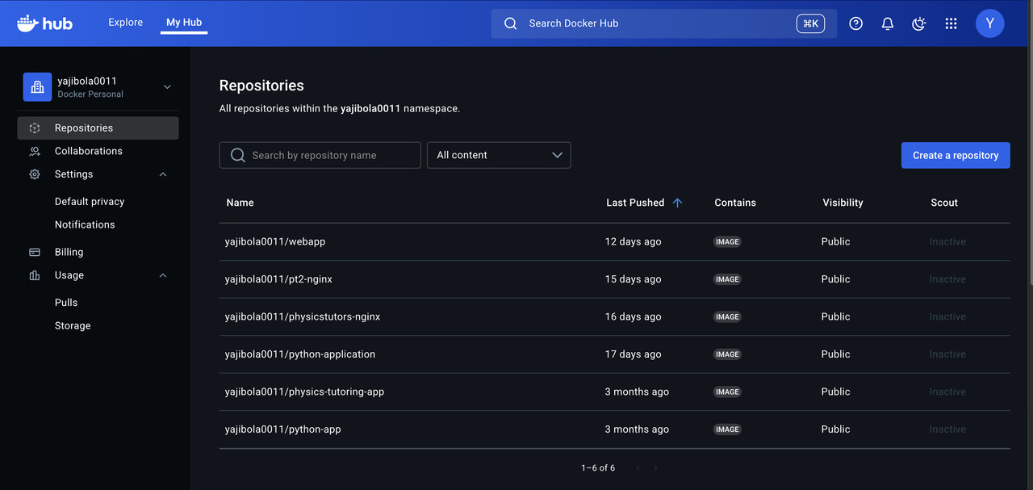Click the IMAGE badge for python-app
The image size is (1033, 490).
click(727, 429)
